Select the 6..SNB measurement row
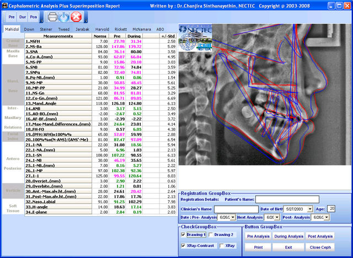The height and width of the screenshot is (258, 353). [100, 67]
